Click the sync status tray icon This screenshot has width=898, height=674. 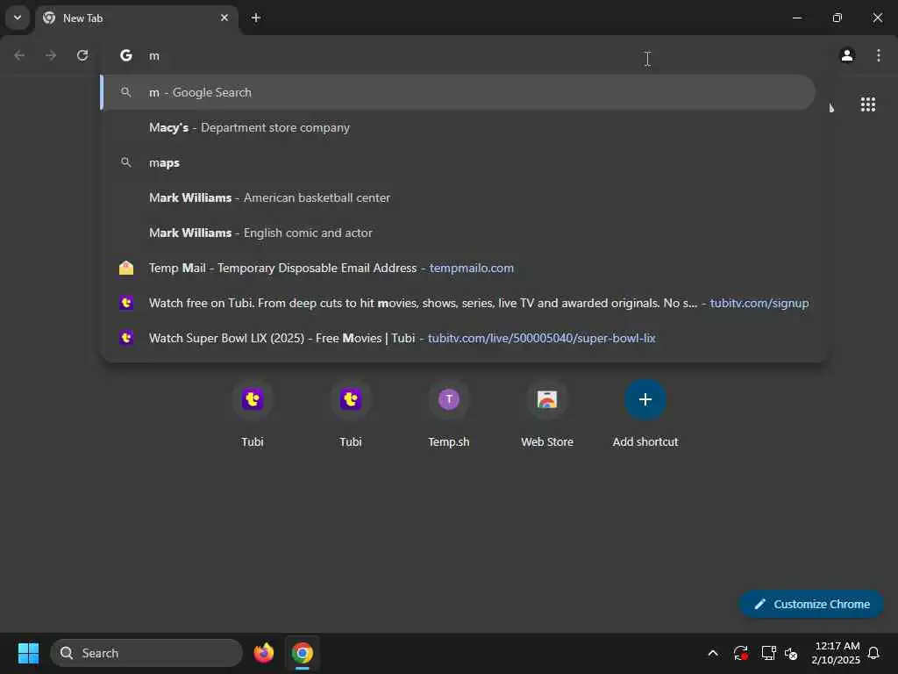(x=740, y=653)
